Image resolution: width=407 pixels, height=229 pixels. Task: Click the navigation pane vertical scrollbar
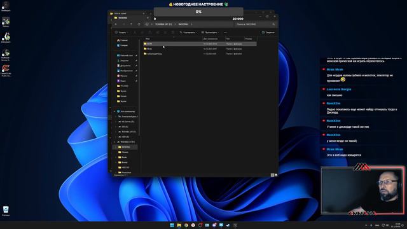click(139, 88)
